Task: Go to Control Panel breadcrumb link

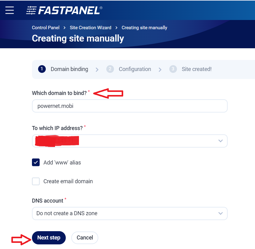Action: [x=46, y=28]
